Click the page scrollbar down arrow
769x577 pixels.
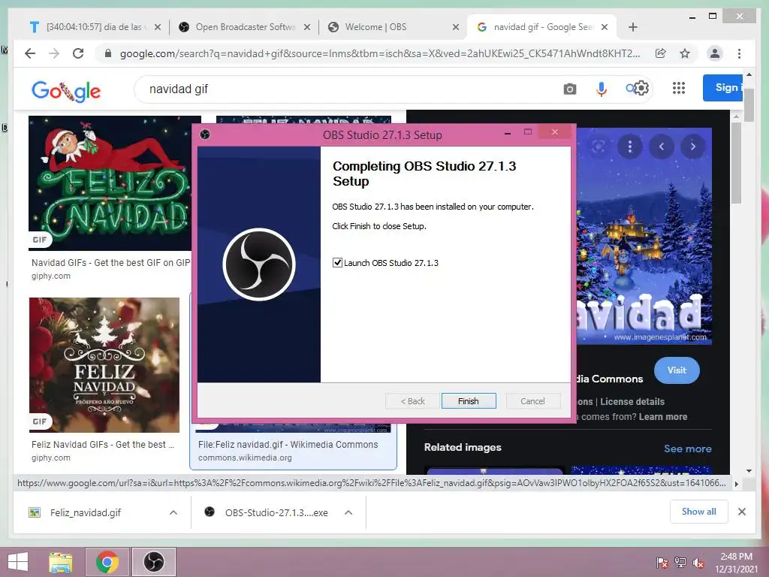pos(749,471)
